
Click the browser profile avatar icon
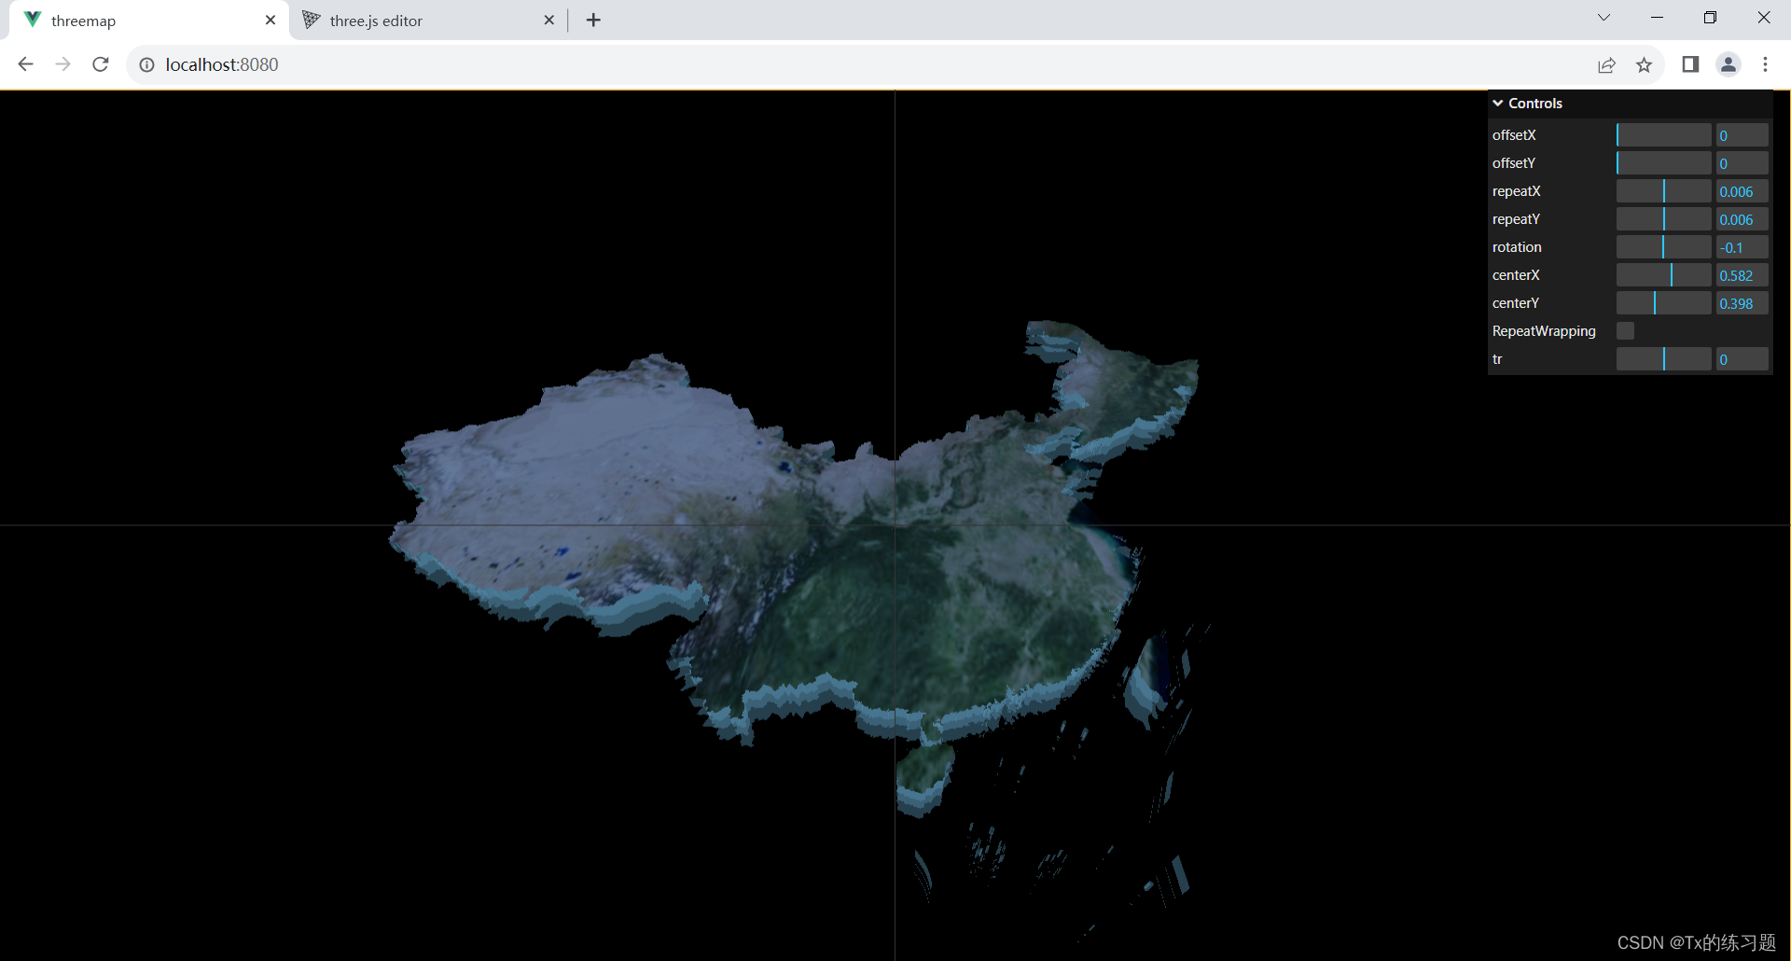point(1728,64)
